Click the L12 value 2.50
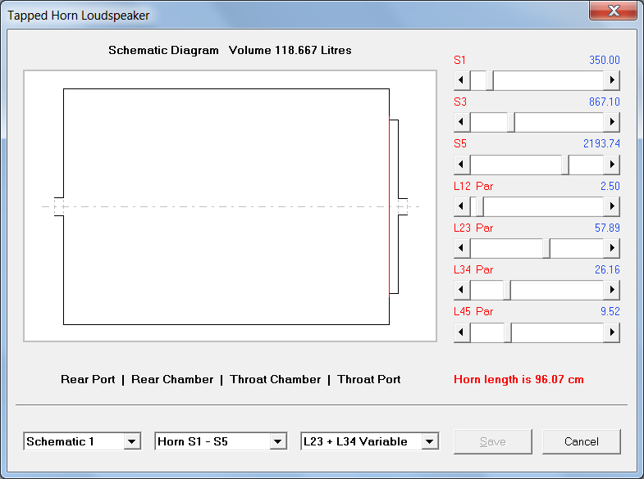The width and height of the screenshot is (644, 479). point(610,186)
